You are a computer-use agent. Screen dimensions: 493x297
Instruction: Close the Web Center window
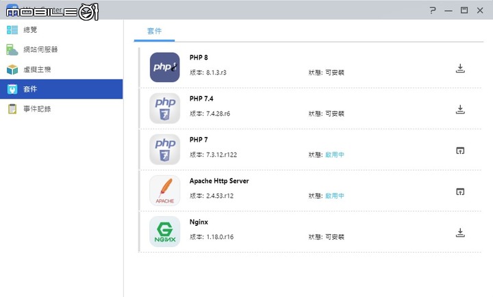pos(480,10)
